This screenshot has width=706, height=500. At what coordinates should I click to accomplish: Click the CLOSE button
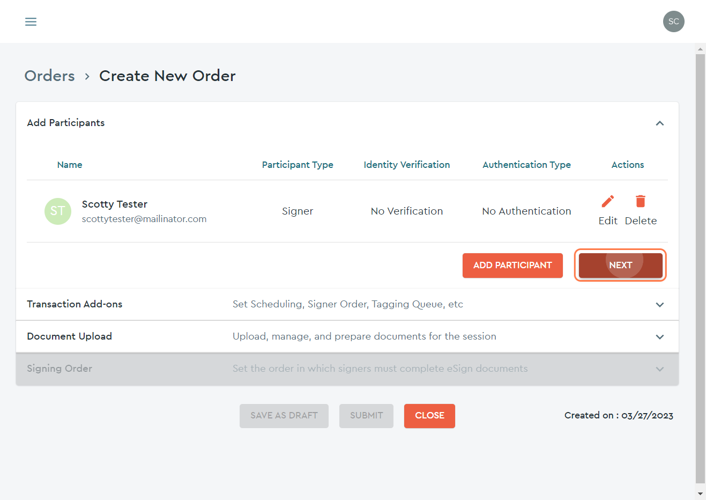429,416
